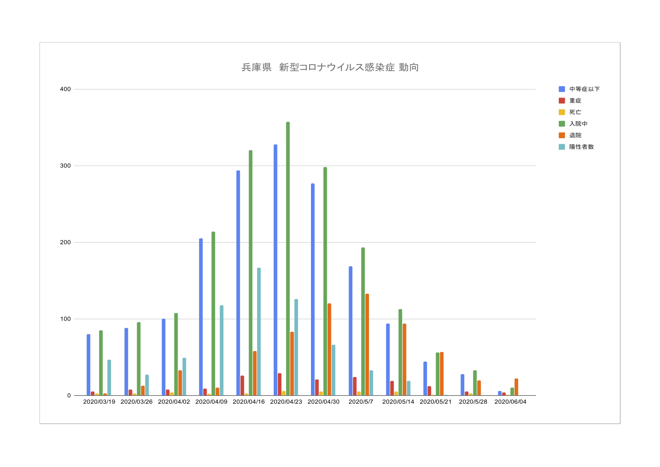Click the 2020/04/23 x-axis date label
The width and height of the screenshot is (660, 467).
[x=286, y=402]
